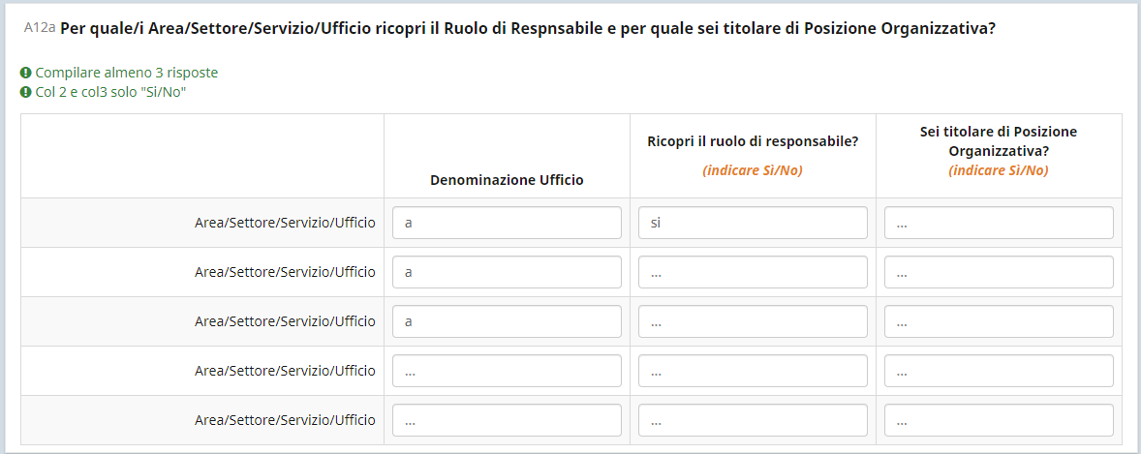Click the A12a question title text
Image resolution: width=1141 pixels, height=454 pixels.
click(528, 29)
